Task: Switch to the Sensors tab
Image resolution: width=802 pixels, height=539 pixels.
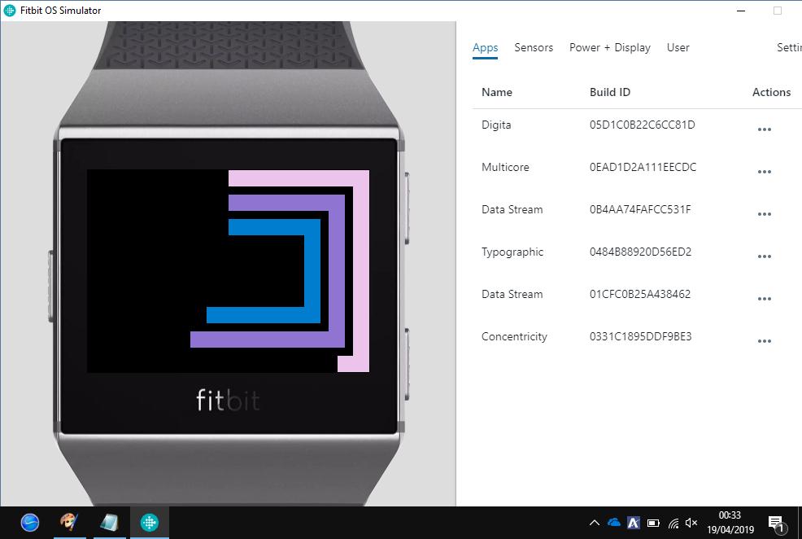Action: click(x=534, y=47)
